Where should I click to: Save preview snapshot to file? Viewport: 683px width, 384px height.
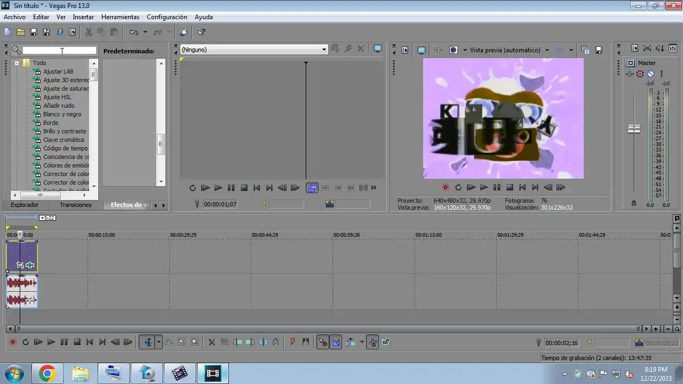[599, 50]
